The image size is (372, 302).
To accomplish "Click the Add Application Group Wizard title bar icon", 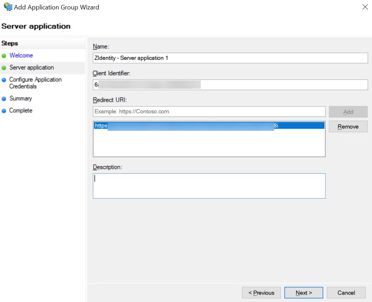I will (x=7, y=7).
